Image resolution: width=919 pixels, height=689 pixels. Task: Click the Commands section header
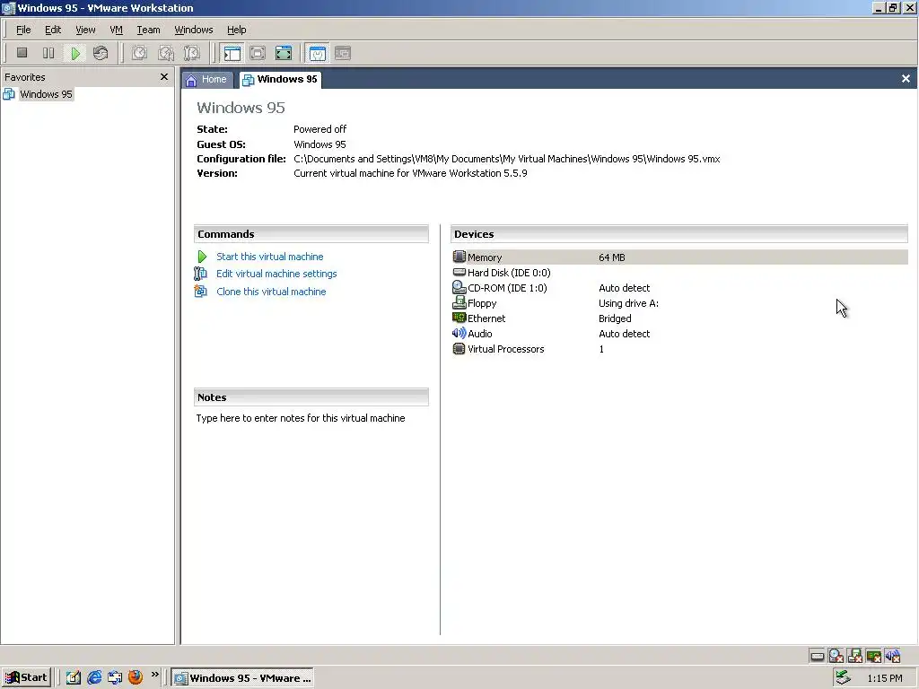311,234
